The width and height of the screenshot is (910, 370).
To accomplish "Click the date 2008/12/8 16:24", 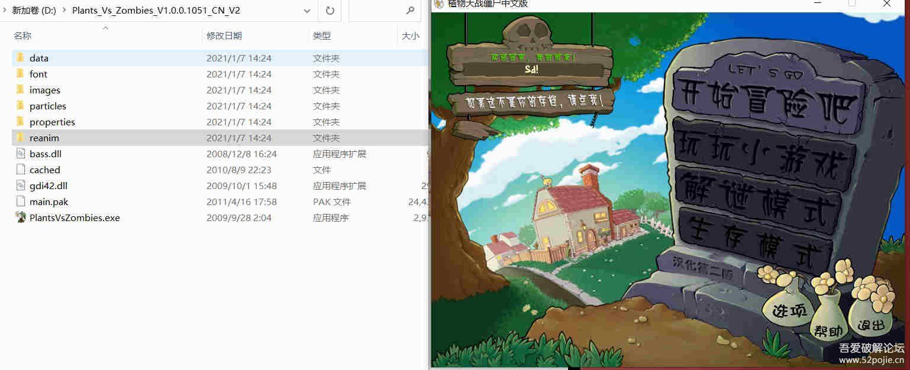I will coord(241,154).
